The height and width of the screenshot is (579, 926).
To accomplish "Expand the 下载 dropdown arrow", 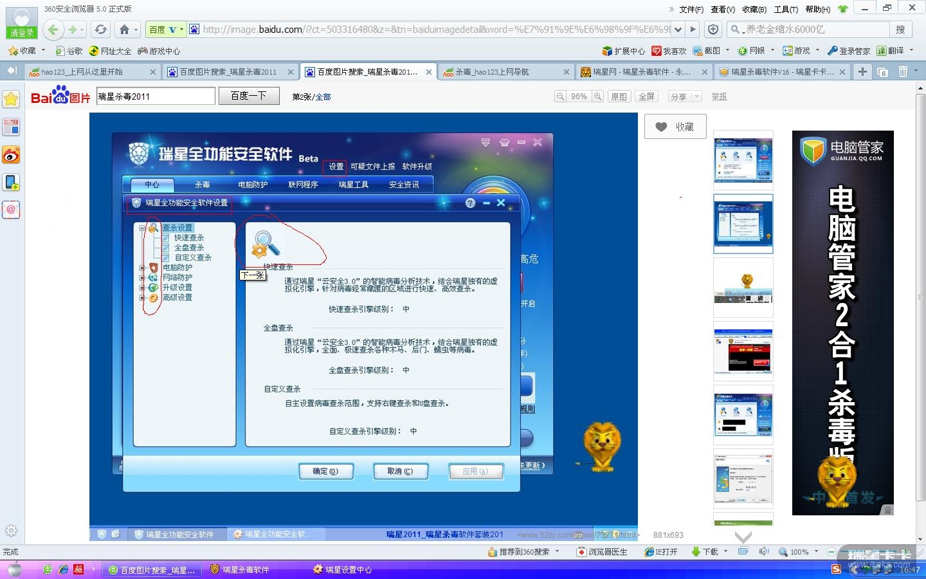I will [725, 552].
